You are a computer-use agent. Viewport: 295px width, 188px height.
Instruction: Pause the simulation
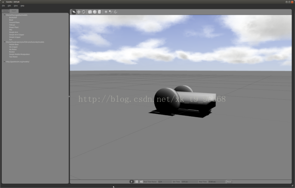point(136,182)
